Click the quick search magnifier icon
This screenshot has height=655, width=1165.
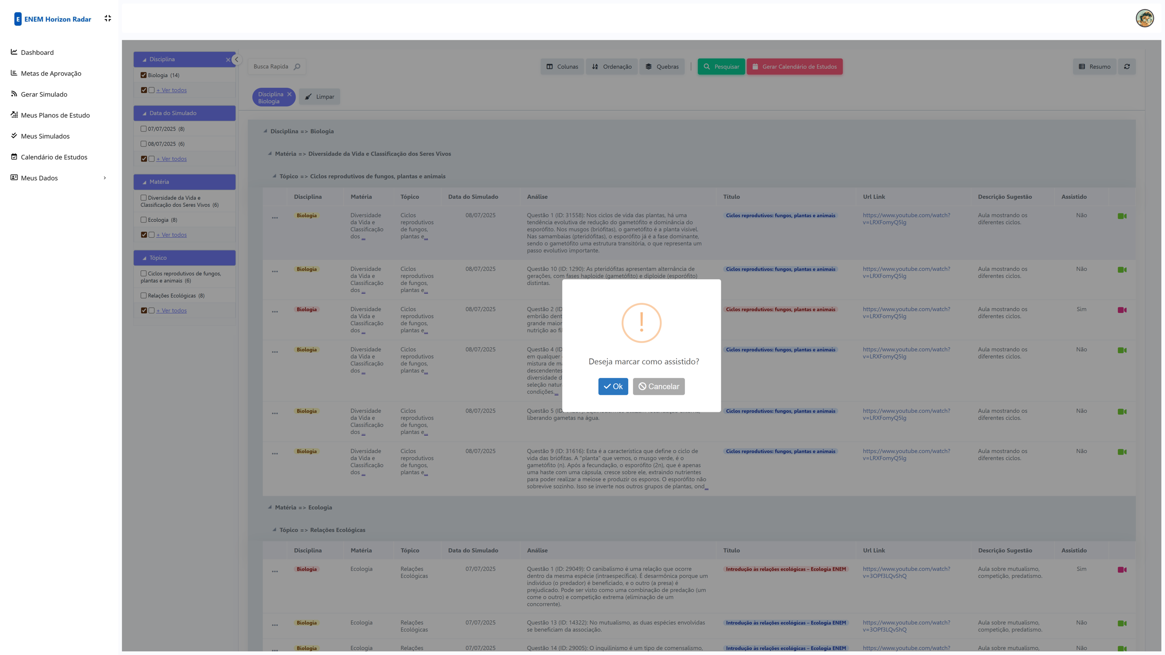(297, 66)
